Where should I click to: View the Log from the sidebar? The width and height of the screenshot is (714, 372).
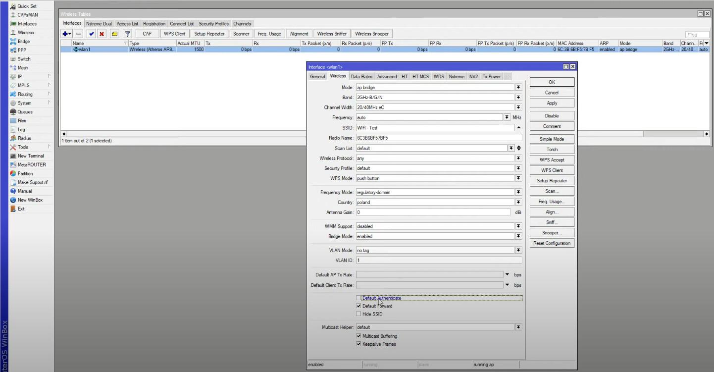[21, 130]
